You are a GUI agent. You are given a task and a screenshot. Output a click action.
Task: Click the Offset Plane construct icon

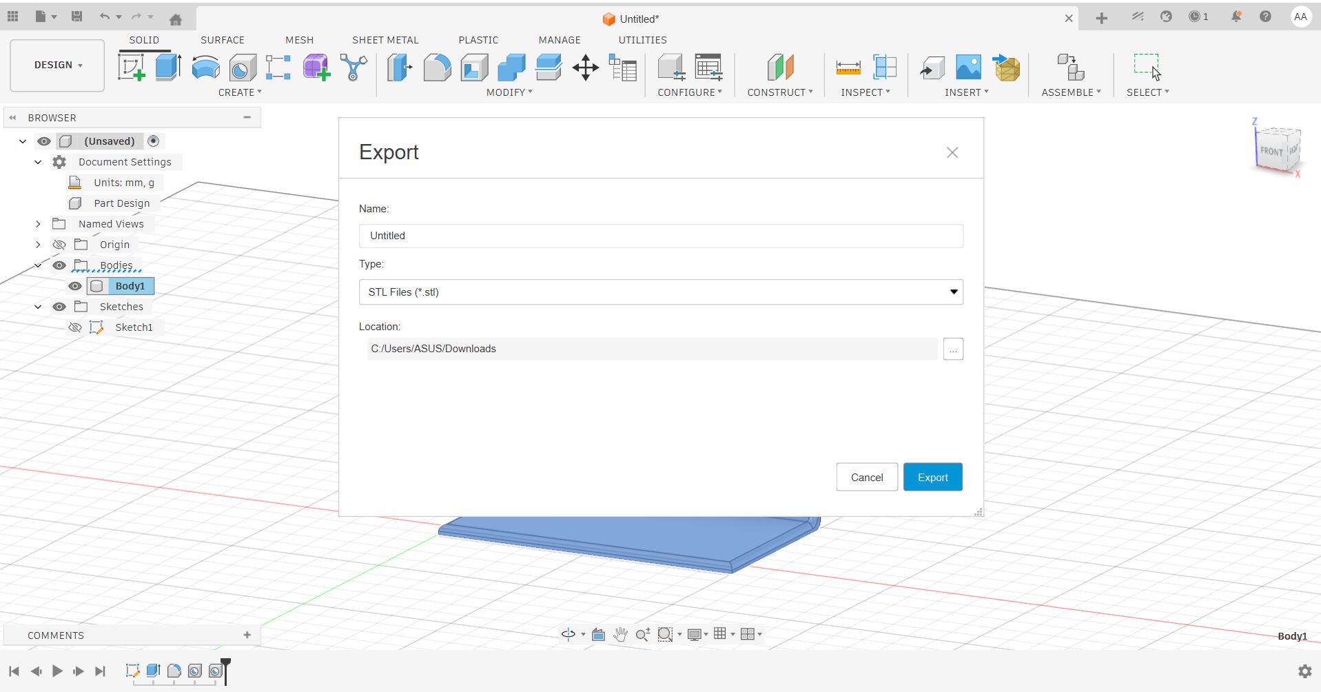click(781, 68)
